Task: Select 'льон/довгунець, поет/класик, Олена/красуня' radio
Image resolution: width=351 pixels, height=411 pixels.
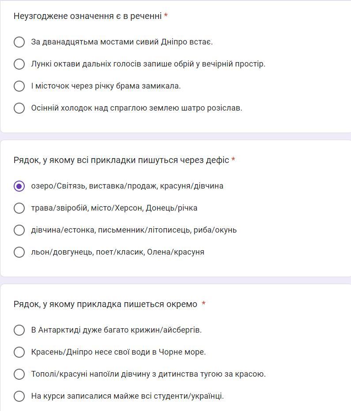Action: [19, 252]
